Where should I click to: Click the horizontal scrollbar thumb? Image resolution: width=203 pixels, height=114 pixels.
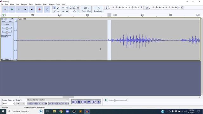(69, 97)
